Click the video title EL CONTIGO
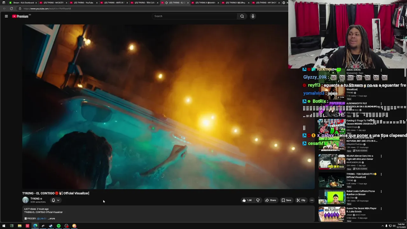The image size is (407, 229). [56, 193]
